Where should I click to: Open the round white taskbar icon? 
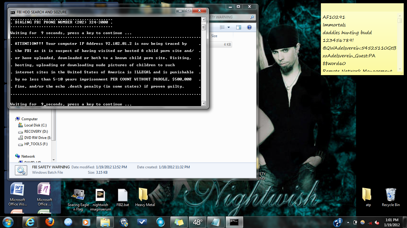pos(68,222)
